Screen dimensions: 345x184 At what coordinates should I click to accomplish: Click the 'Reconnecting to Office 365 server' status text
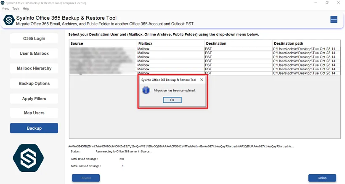124,152
